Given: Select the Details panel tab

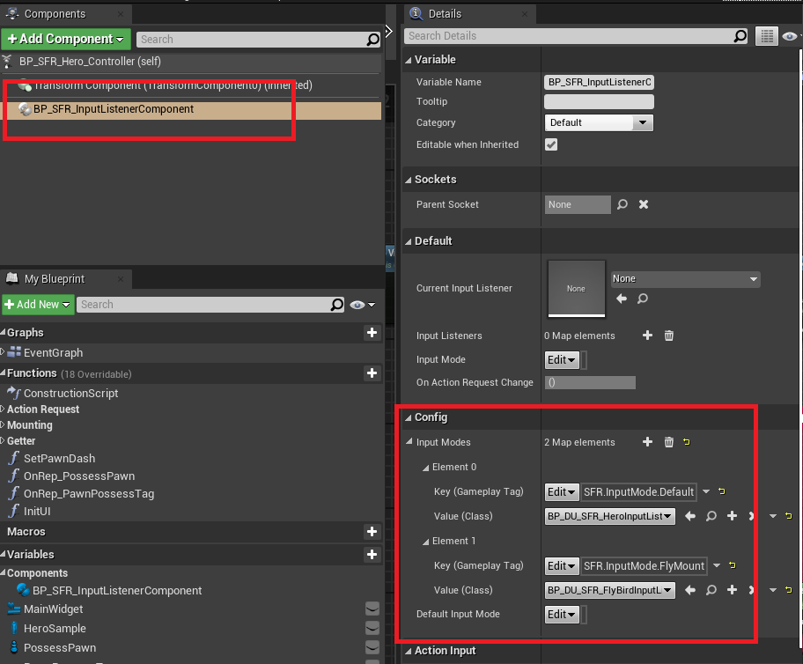Looking at the screenshot, I should tap(444, 14).
